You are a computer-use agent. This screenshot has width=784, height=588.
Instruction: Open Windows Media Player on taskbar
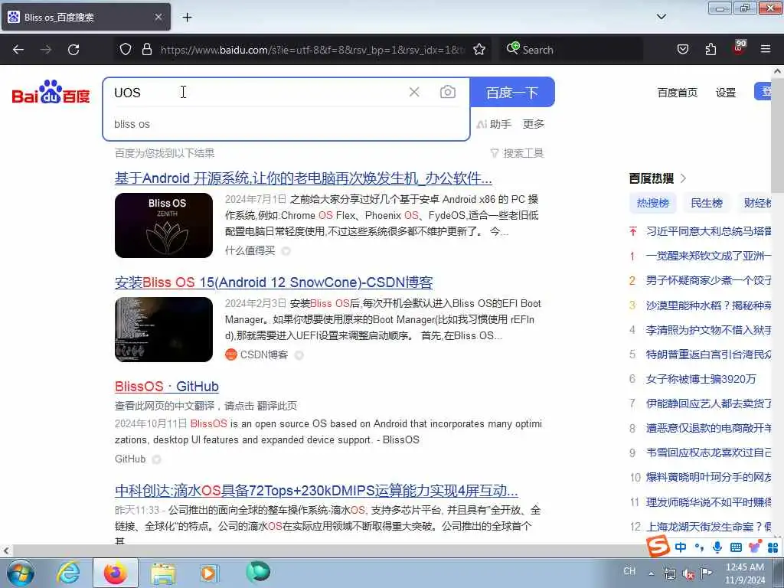[209, 573]
